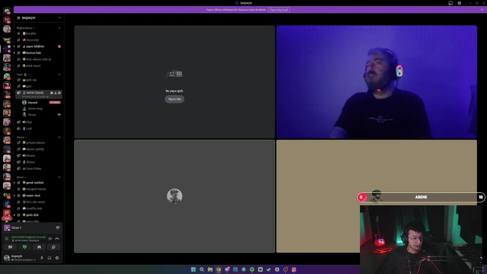Open the chatflix-link channel
The image size is (487, 274).
click(x=38, y=209)
